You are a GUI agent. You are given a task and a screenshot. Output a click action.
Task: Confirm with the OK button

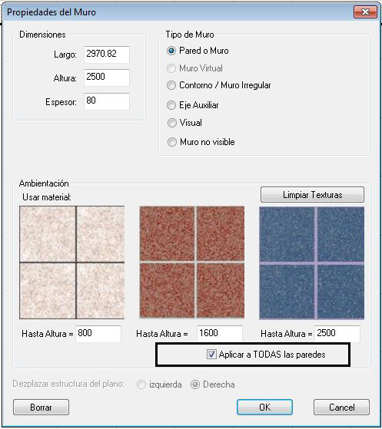(264, 407)
